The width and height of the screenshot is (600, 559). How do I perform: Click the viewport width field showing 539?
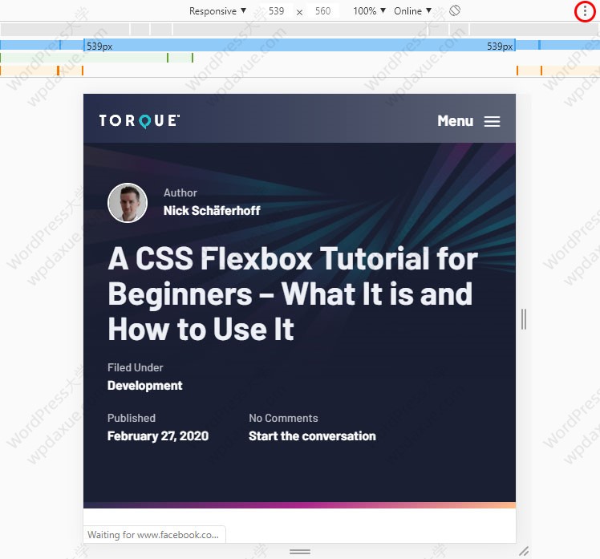pos(276,11)
